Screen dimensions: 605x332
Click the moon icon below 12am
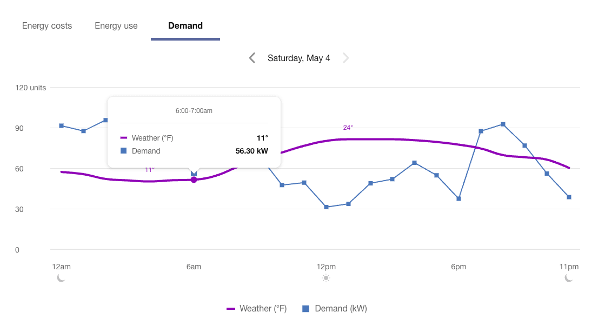[61, 278]
